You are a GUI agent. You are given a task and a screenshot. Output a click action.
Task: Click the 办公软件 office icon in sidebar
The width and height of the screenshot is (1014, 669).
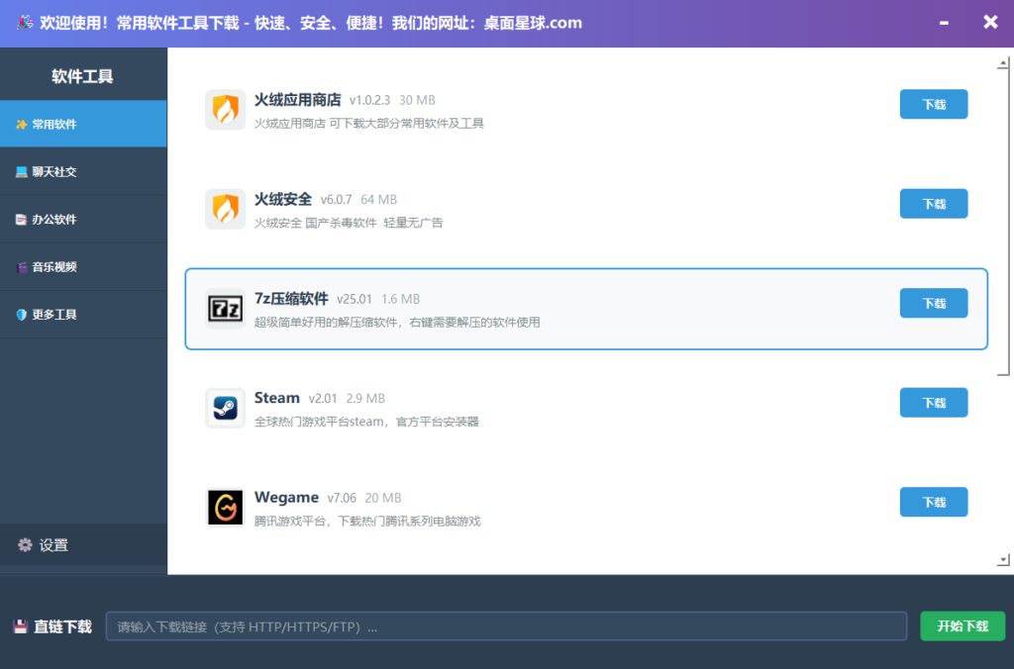pyautogui.click(x=20, y=219)
